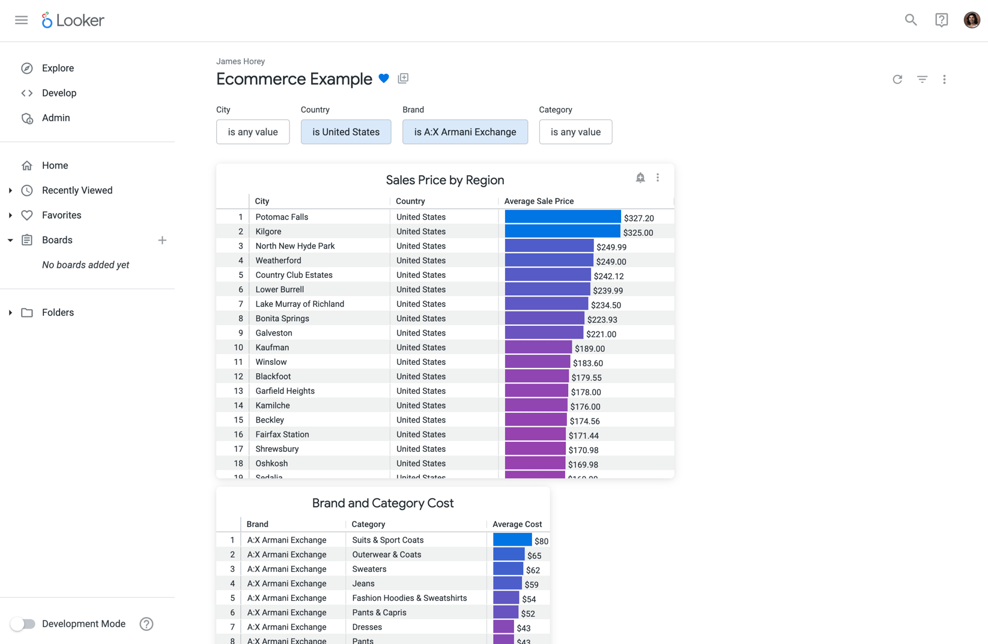Click the plus icon to add a board
Viewport: 988px width, 644px height.
pos(162,239)
